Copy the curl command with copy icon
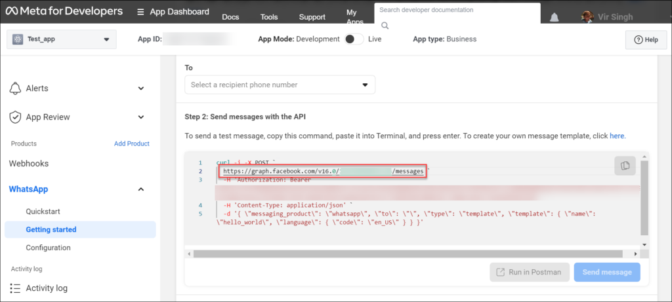 click(x=625, y=166)
